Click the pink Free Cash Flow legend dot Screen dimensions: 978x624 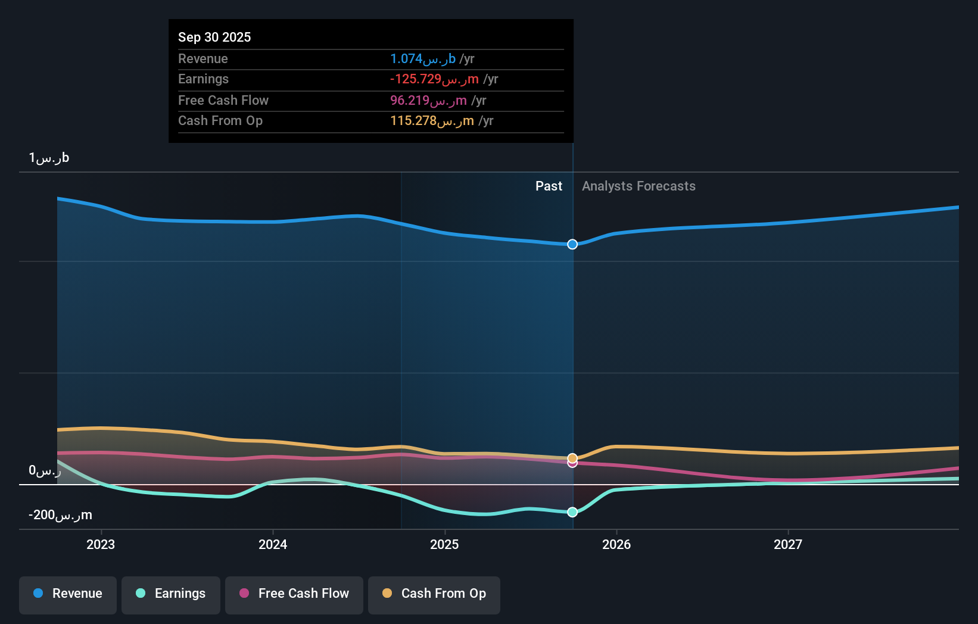(x=243, y=594)
